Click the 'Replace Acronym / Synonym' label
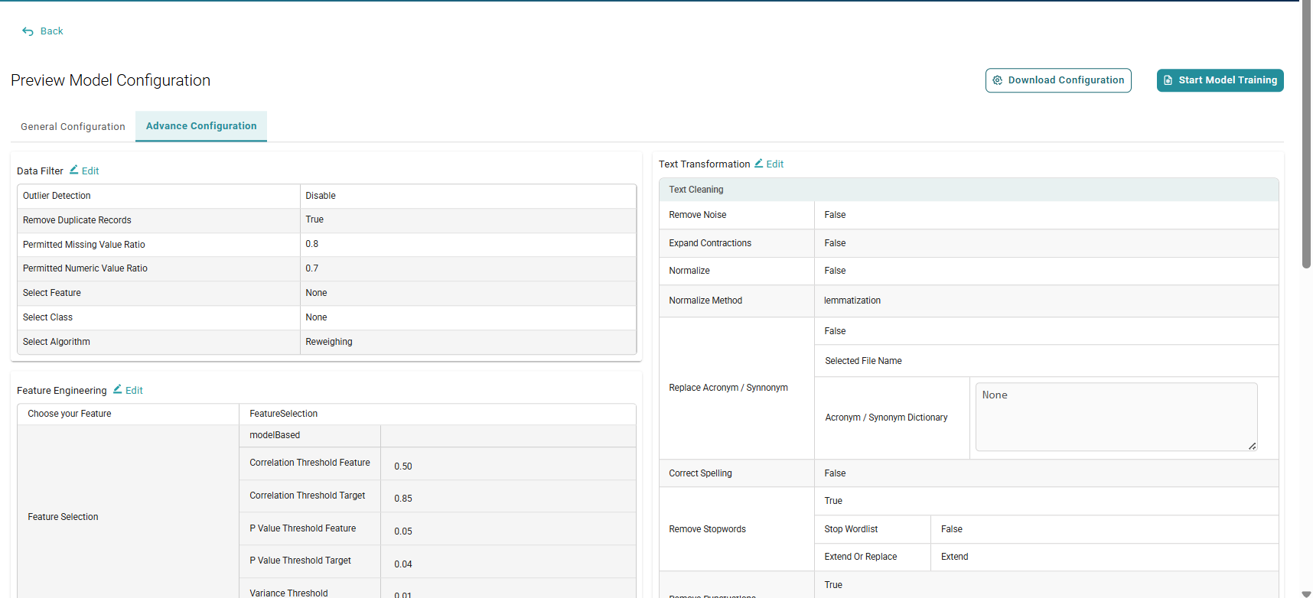The height and width of the screenshot is (598, 1313). pos(728,388)
